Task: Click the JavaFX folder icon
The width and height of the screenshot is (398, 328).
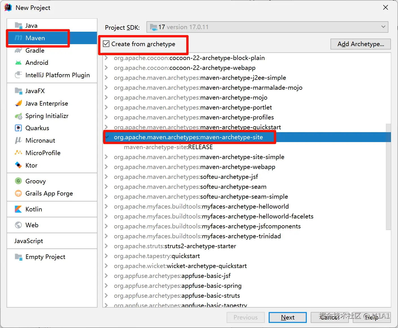Action: 18,91
